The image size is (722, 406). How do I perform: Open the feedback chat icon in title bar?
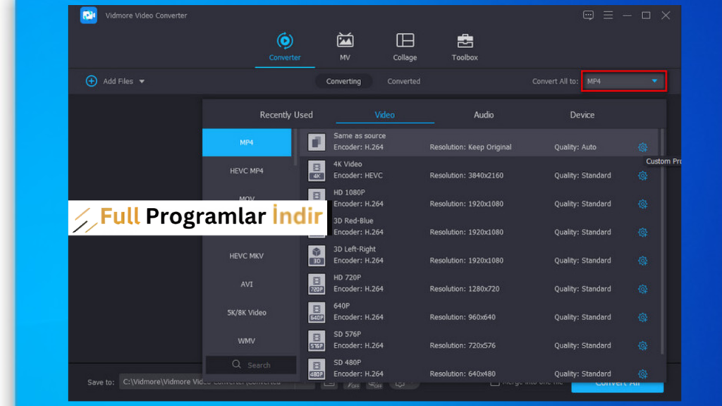click(x=588, y=16)
